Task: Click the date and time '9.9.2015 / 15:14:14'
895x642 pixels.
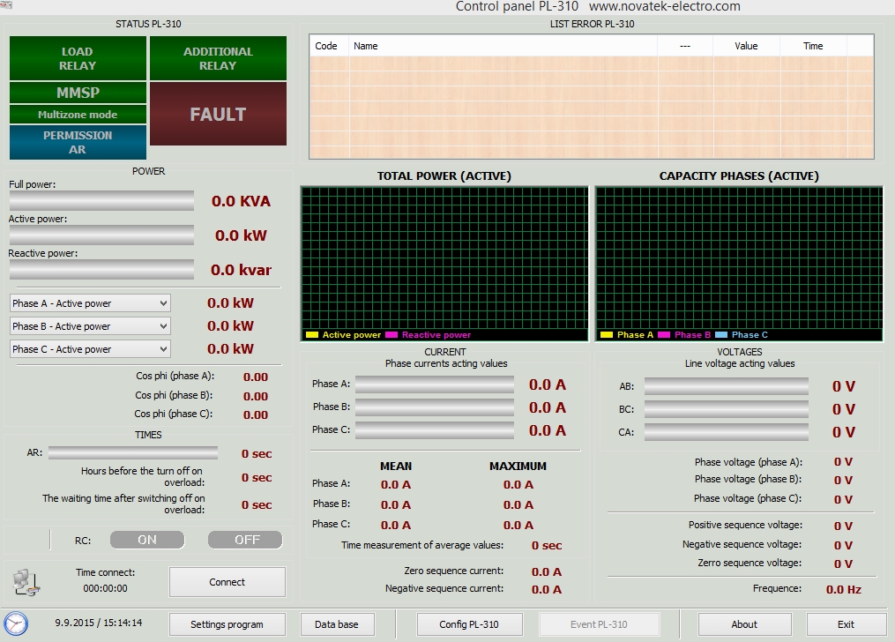Action: click(x=99, y=623)
